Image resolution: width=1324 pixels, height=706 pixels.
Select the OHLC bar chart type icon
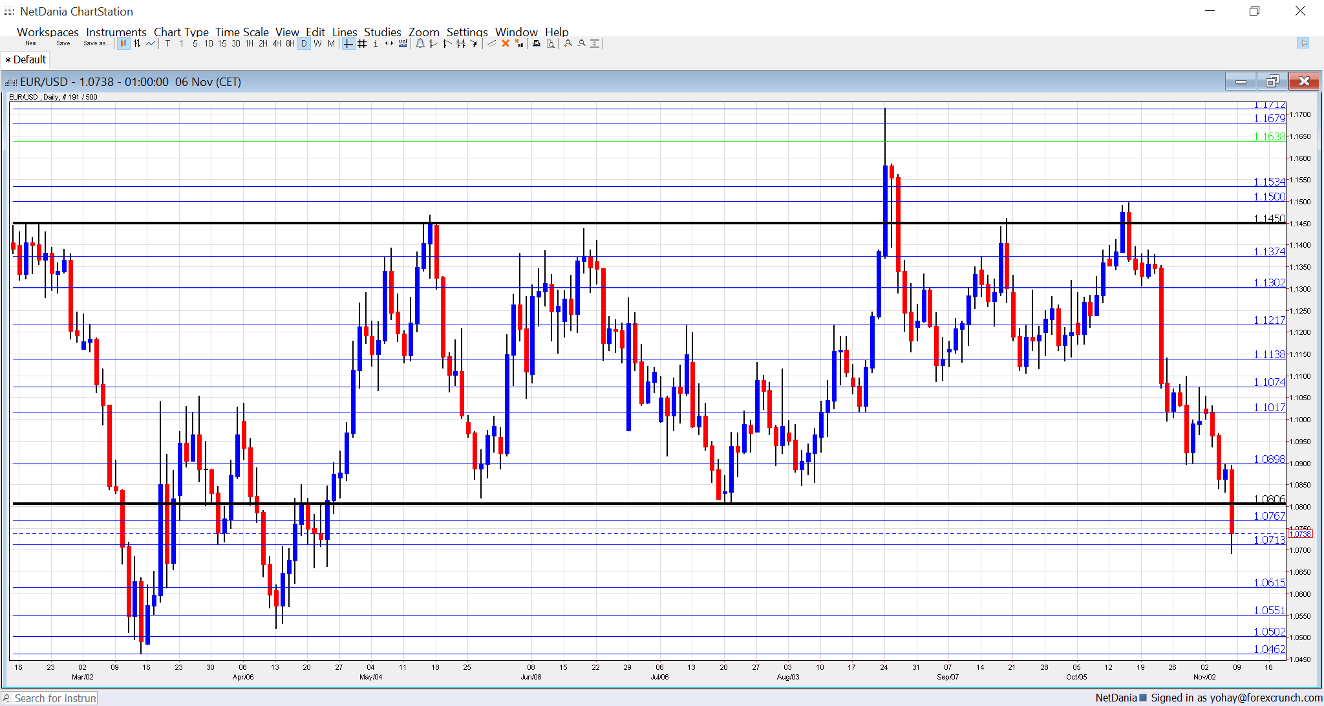[137, 43]
